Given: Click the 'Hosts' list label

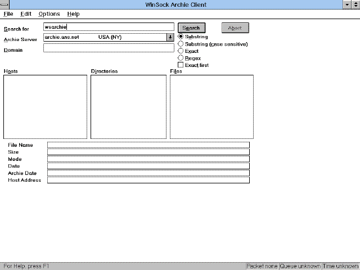Looking at the screenshot, I should [x=11, y=71].
